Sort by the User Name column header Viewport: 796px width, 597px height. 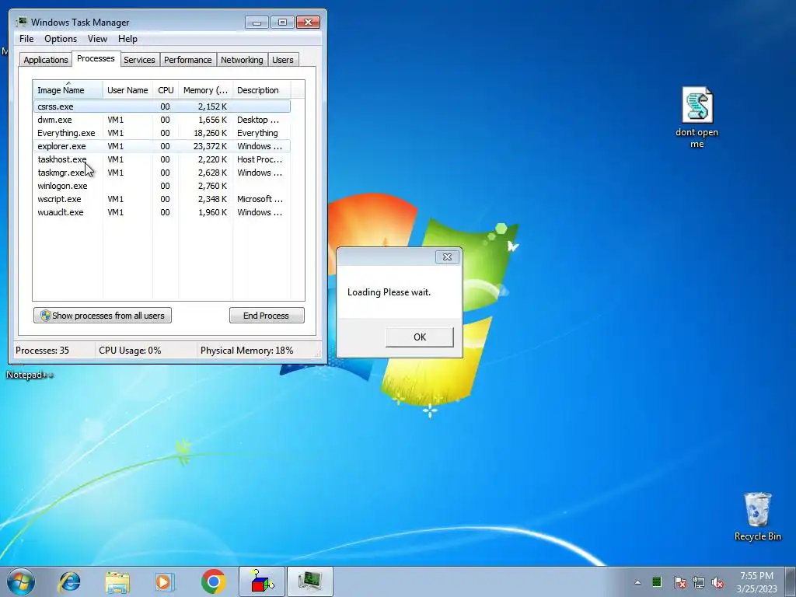[x=127, y=90]
